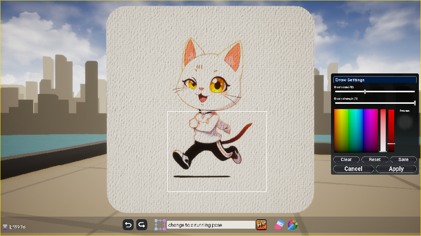Screen dimensions: 421x236
Task: Click the Save button
Action: 403,159
